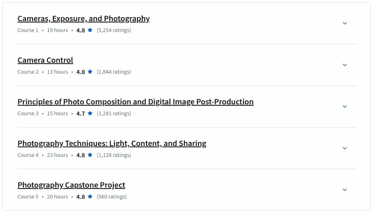Click the 560 ratings text
The height and width of the screenshot is (211, 371).
(112, 196)
